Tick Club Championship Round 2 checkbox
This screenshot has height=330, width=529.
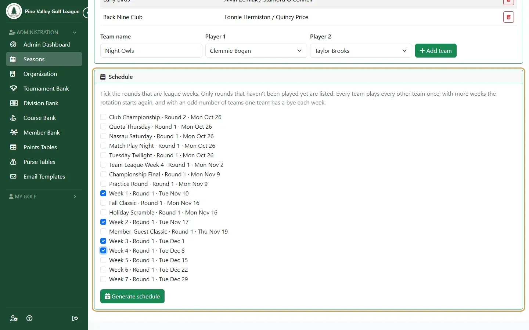pyautogui.click(x=103, y=117)
